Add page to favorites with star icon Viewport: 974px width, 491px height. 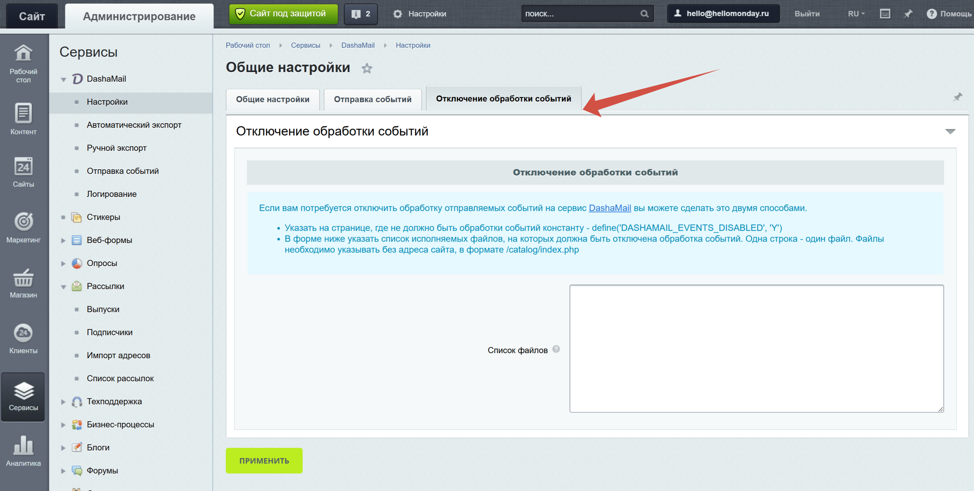366,68
